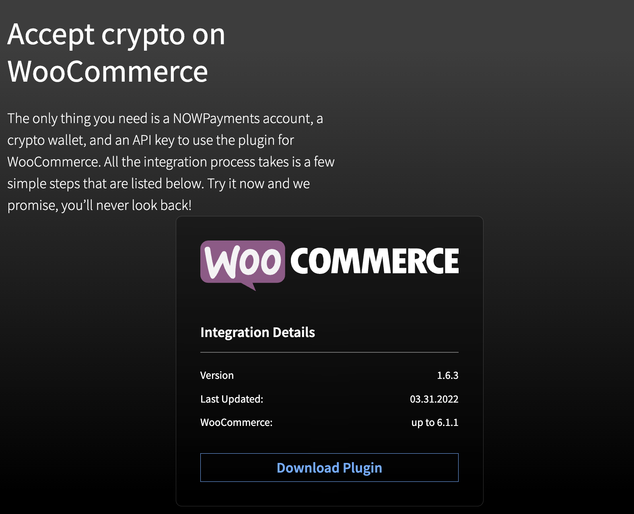The image size is (634, 514).
Task: Click the up to 6.1.1 value
Action: click(435, 422)
